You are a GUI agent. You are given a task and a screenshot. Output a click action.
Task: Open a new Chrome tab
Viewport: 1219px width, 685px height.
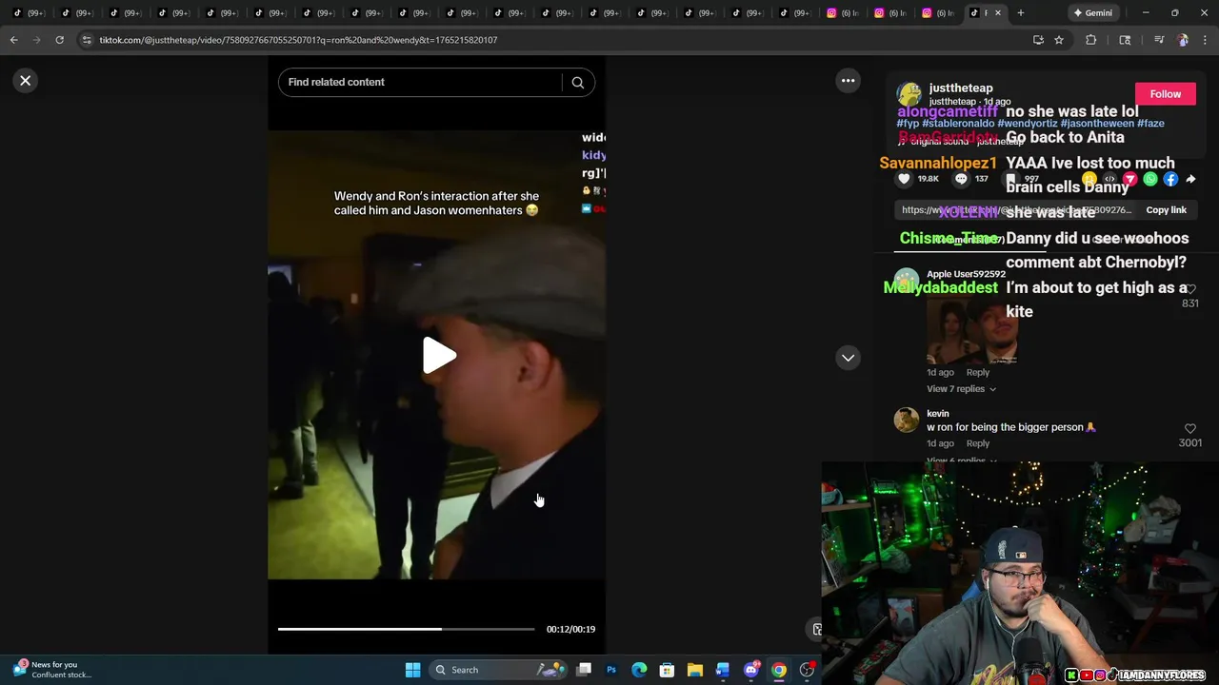[x=1020, y=12]
